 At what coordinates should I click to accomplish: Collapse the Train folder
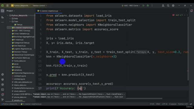10,21
